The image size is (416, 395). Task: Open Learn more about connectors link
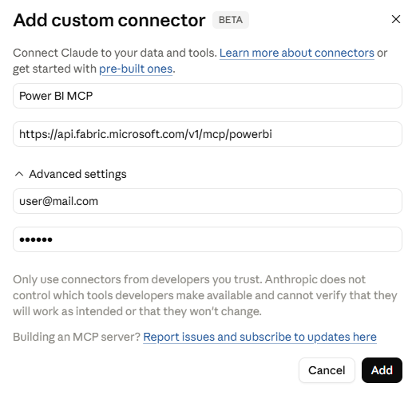(x=297, y=53)
